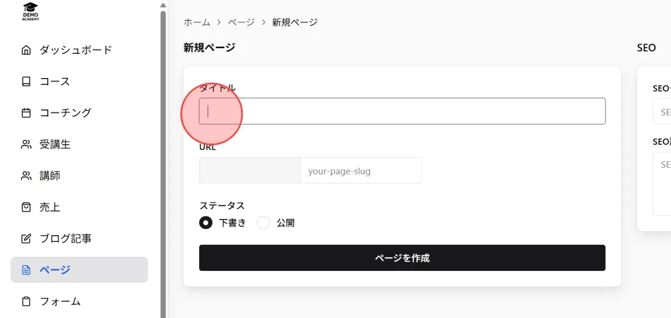Click the SEO title input field

662,112
